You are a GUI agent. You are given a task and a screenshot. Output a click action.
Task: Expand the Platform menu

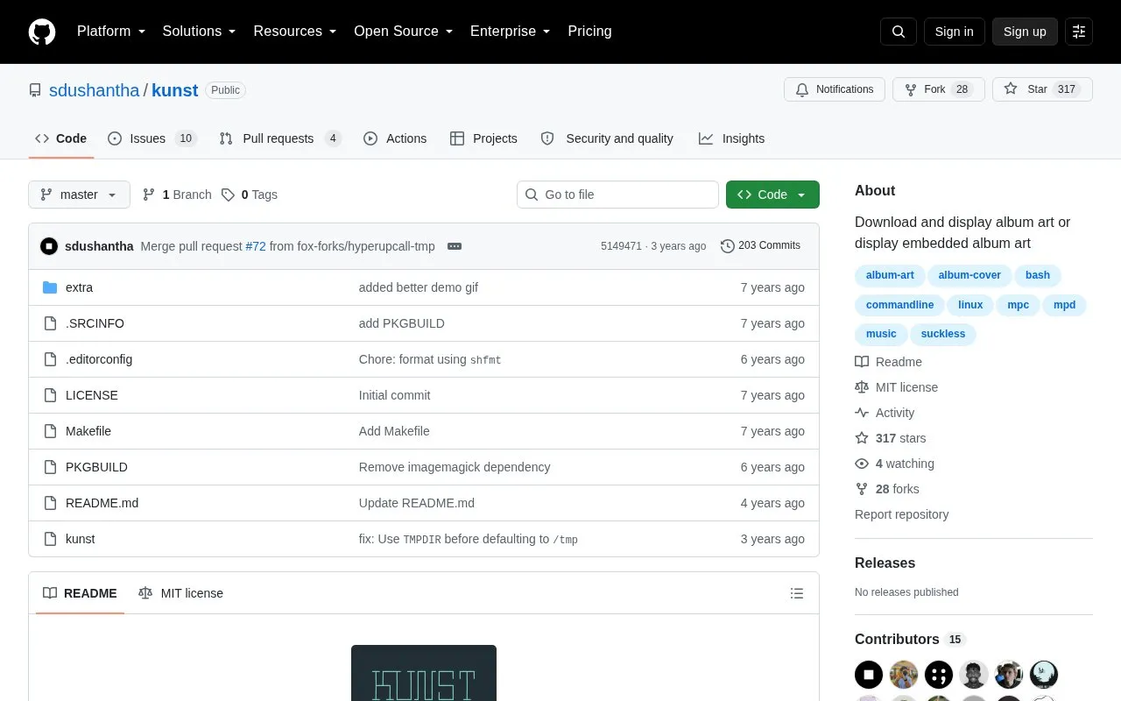pyautogui.click(x=111, y=32)
